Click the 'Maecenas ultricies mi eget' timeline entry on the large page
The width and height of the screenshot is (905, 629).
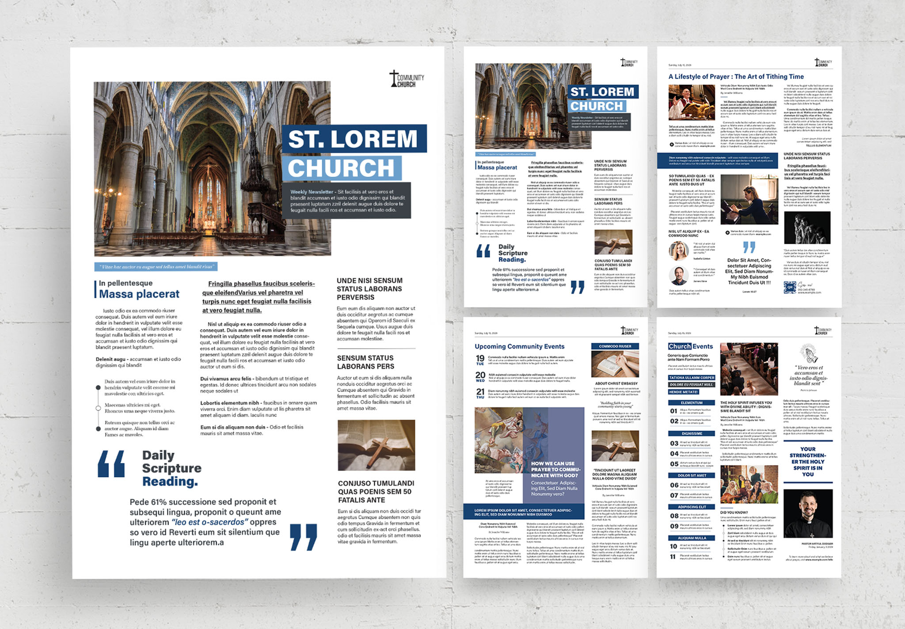tap(140, 408)
